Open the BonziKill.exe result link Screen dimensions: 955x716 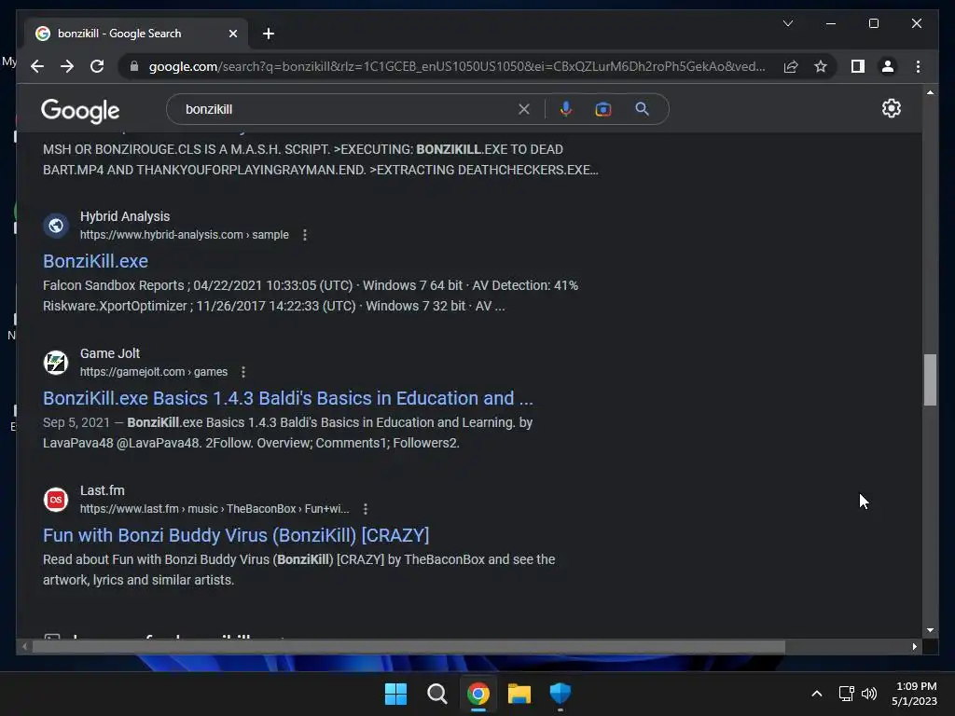96,261
